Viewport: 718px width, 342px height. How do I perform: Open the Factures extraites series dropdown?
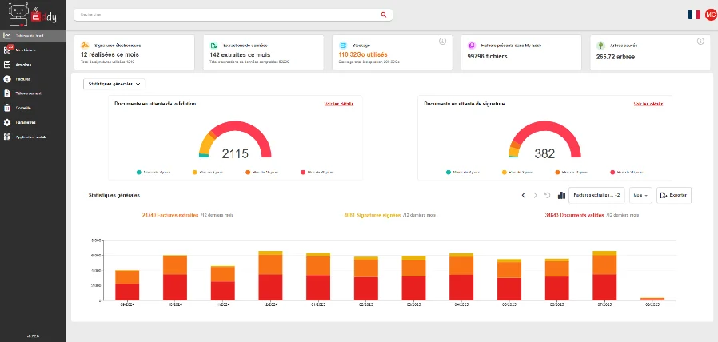(596, 195)
